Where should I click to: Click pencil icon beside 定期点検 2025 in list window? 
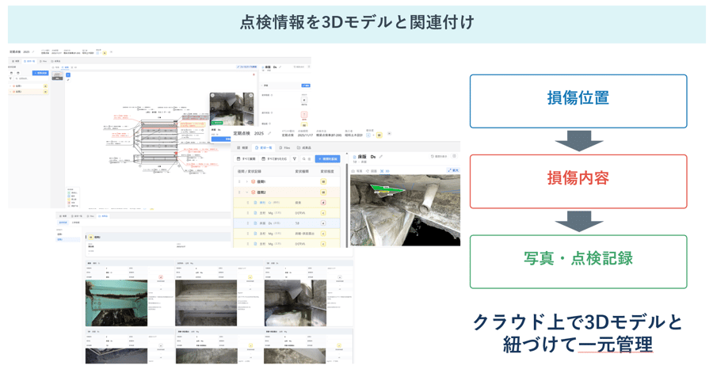(269, 133)
